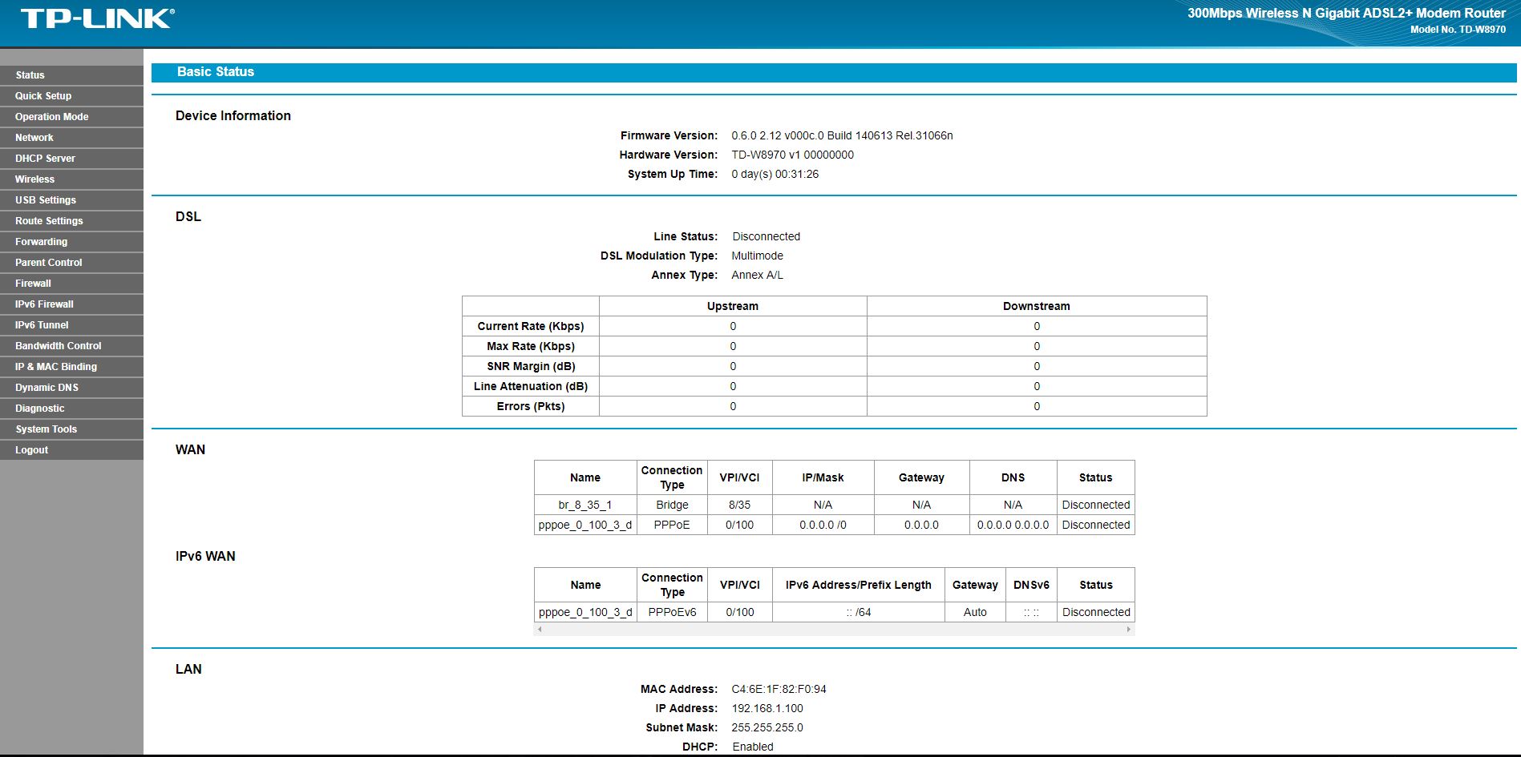Screen dimensions: 1521x757
Task: Click the Basic Status header
Action: pyautogui.click(x=216, y=71)
